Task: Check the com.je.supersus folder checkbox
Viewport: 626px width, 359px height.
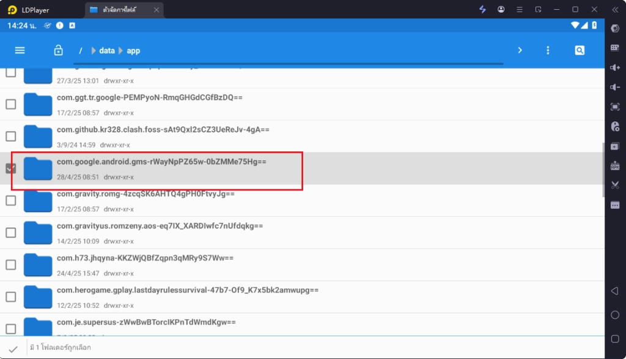Action: (x=11, y=328)
